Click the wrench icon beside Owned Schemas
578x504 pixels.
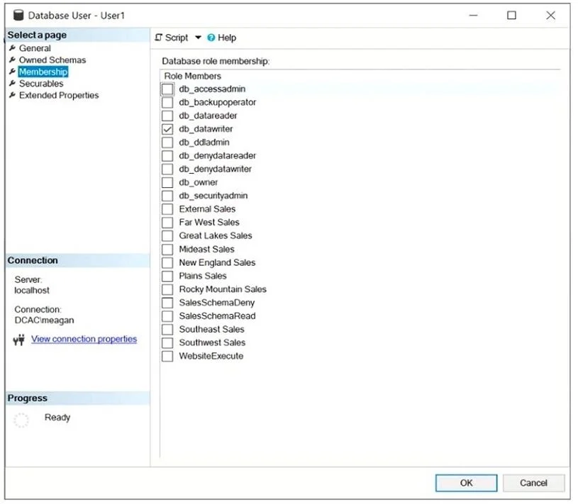(12, 60)
